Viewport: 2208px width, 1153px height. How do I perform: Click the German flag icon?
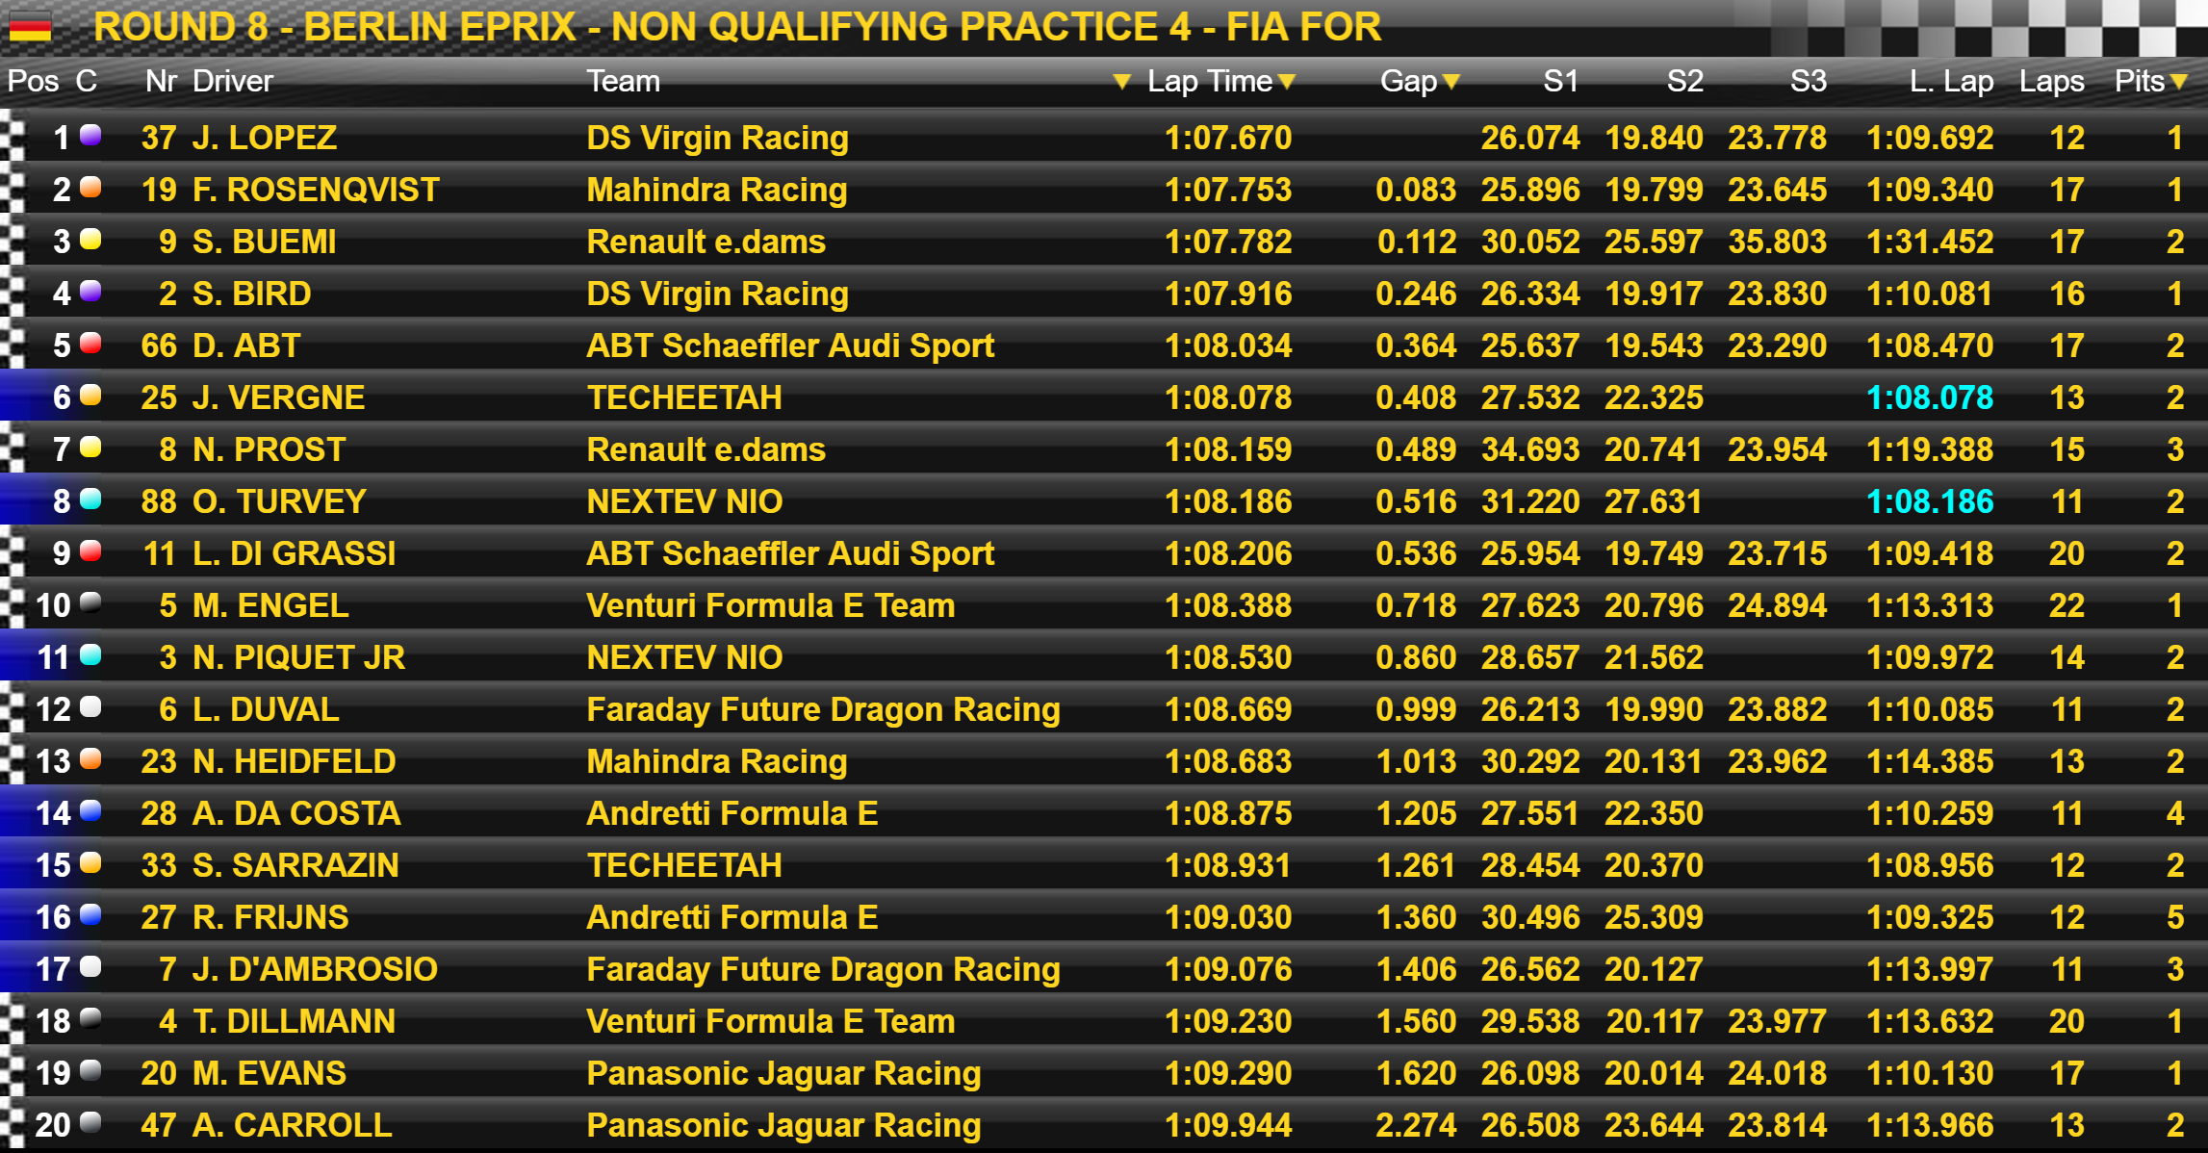30,27
